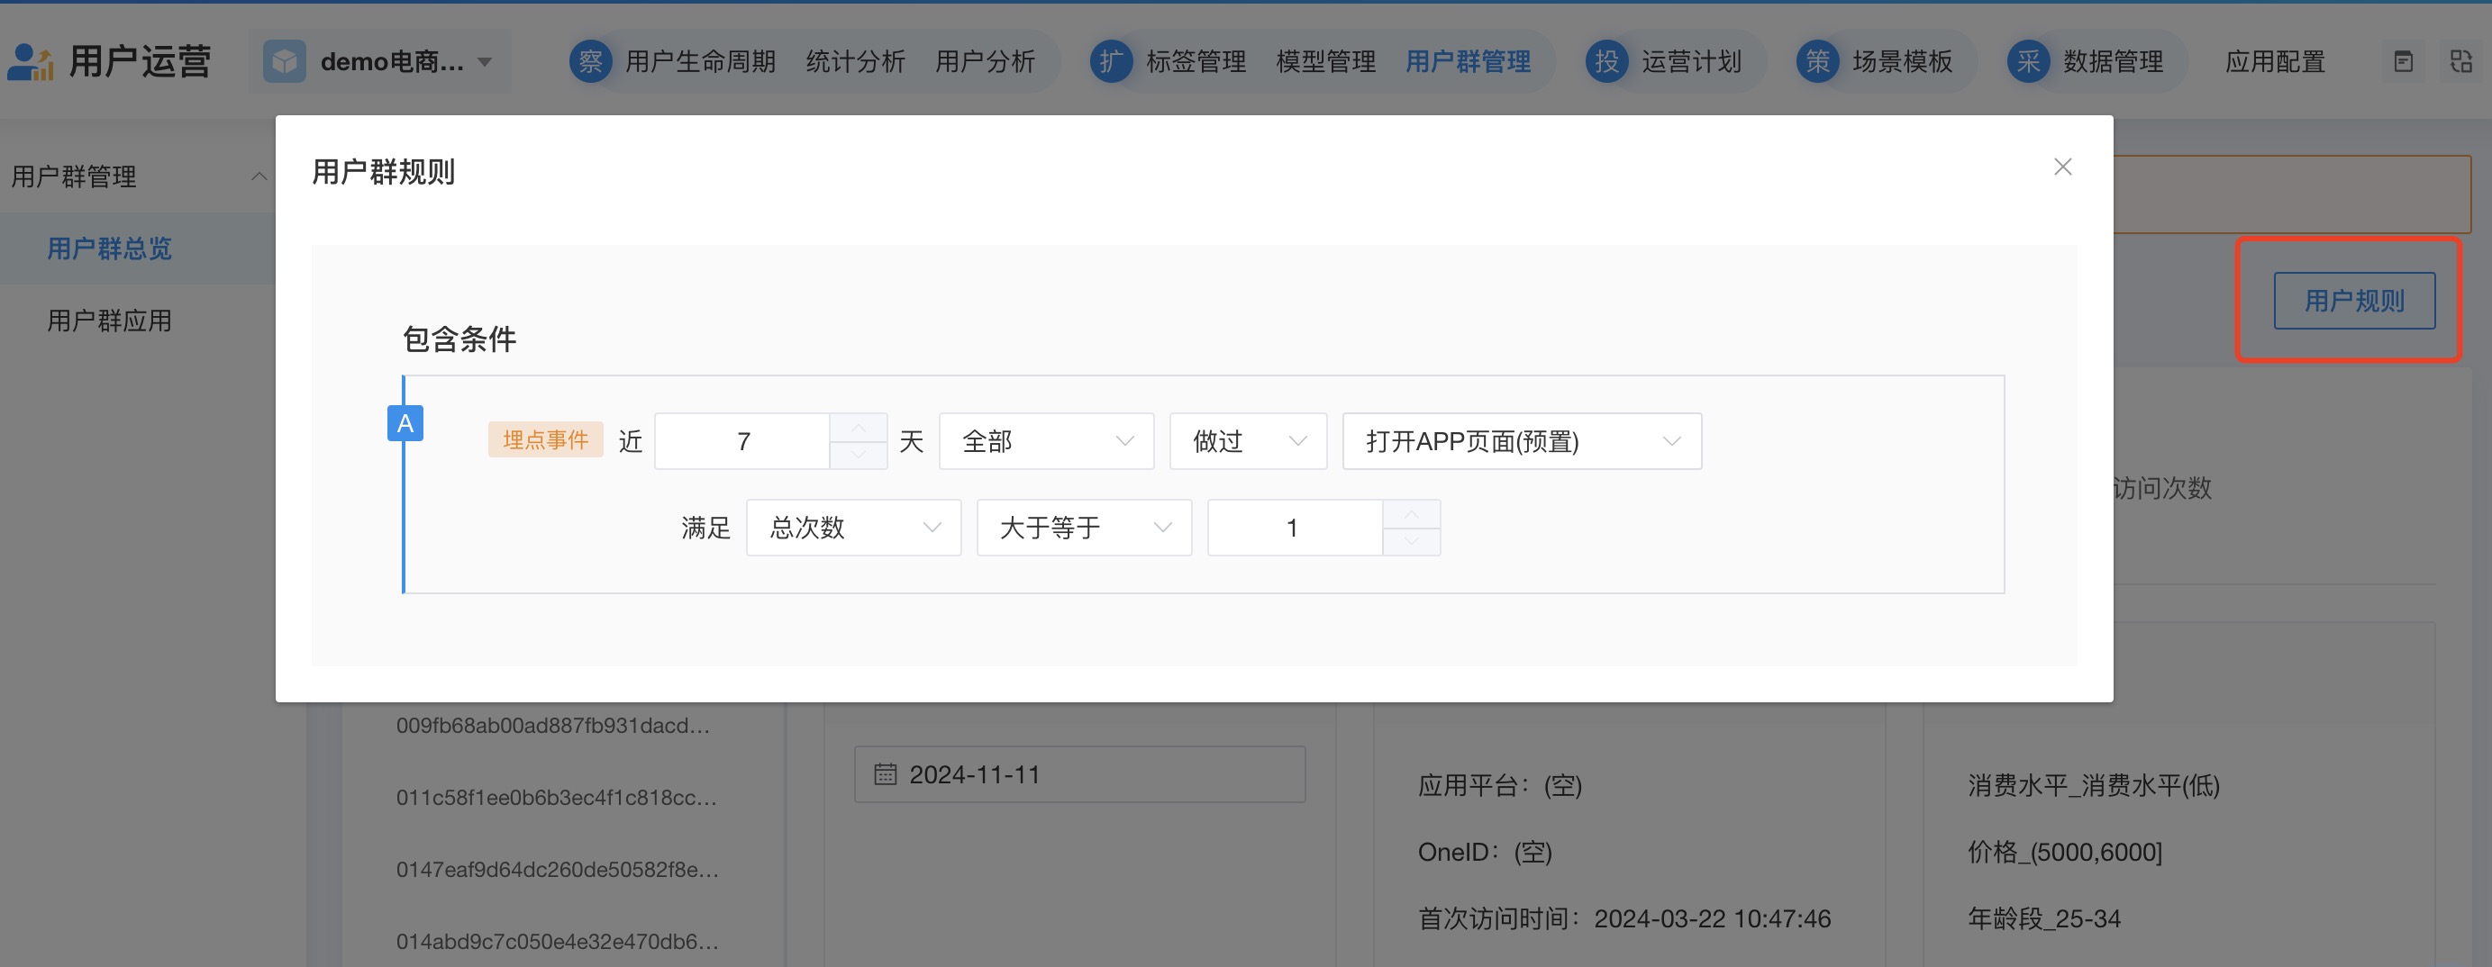Click the 消费水平_消费水平(低) tag text
Viewport: 2492px width, 967px height.
tap(2094, 785)
